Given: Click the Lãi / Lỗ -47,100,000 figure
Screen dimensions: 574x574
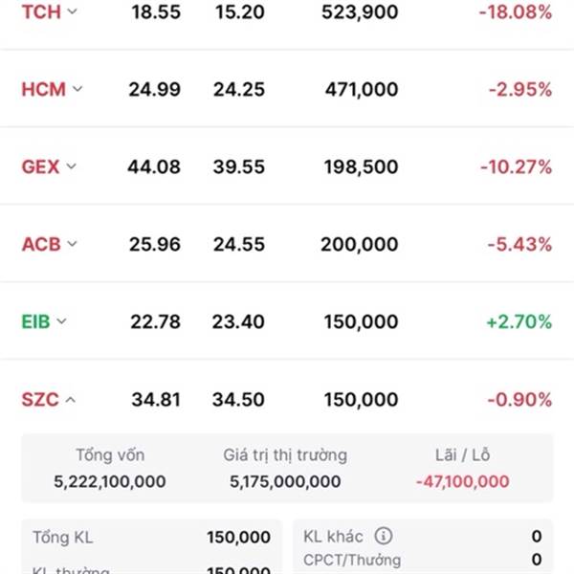Looking at the screenshot, I should pos(462,482).
